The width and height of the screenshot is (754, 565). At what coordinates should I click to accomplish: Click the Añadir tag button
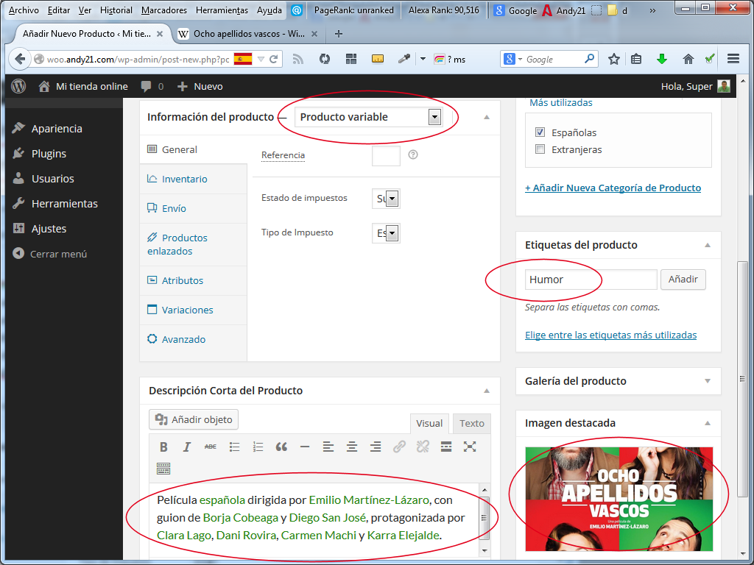click(683, 279)
